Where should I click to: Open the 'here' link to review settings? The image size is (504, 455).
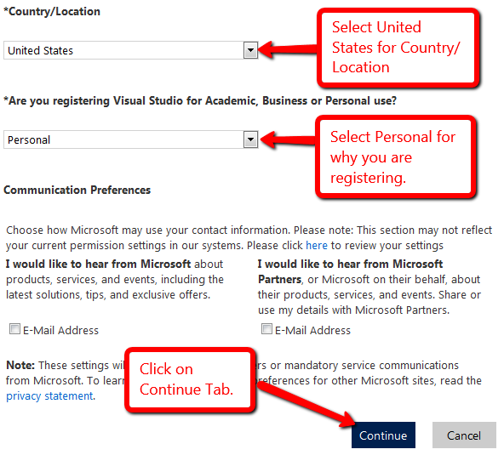click(x=317, y=245)
